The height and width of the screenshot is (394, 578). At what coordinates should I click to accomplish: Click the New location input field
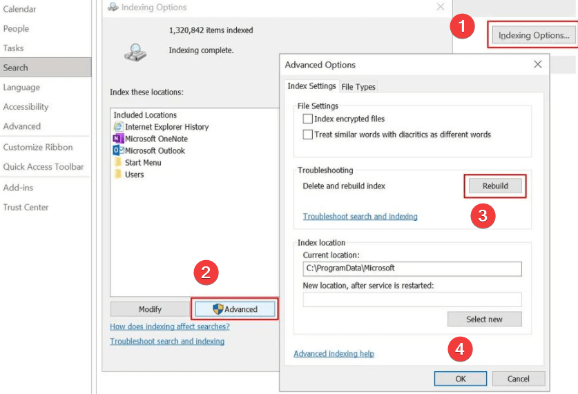412,299
